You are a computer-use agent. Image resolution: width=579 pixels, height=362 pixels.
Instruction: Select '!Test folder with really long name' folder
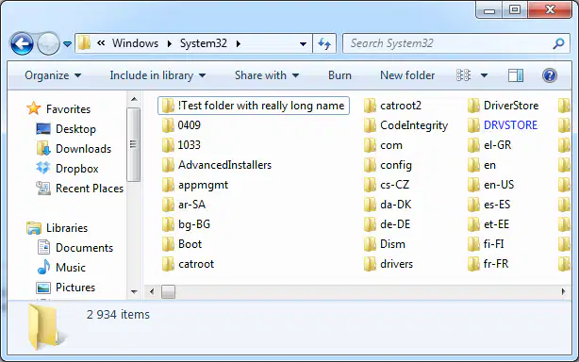254,106
